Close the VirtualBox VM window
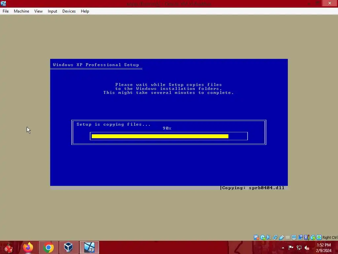 coord(330,3)
